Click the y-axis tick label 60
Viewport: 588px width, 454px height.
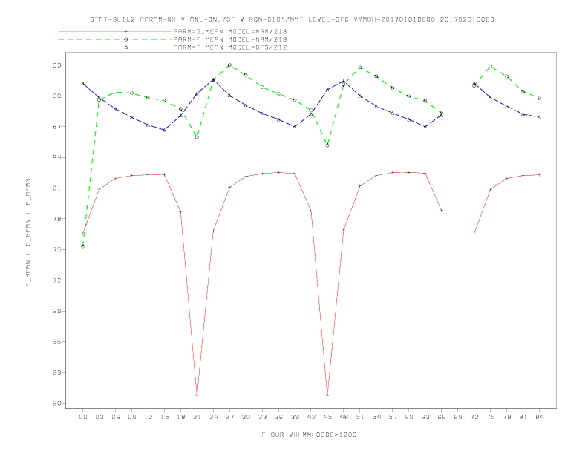[x=56, y=404]
